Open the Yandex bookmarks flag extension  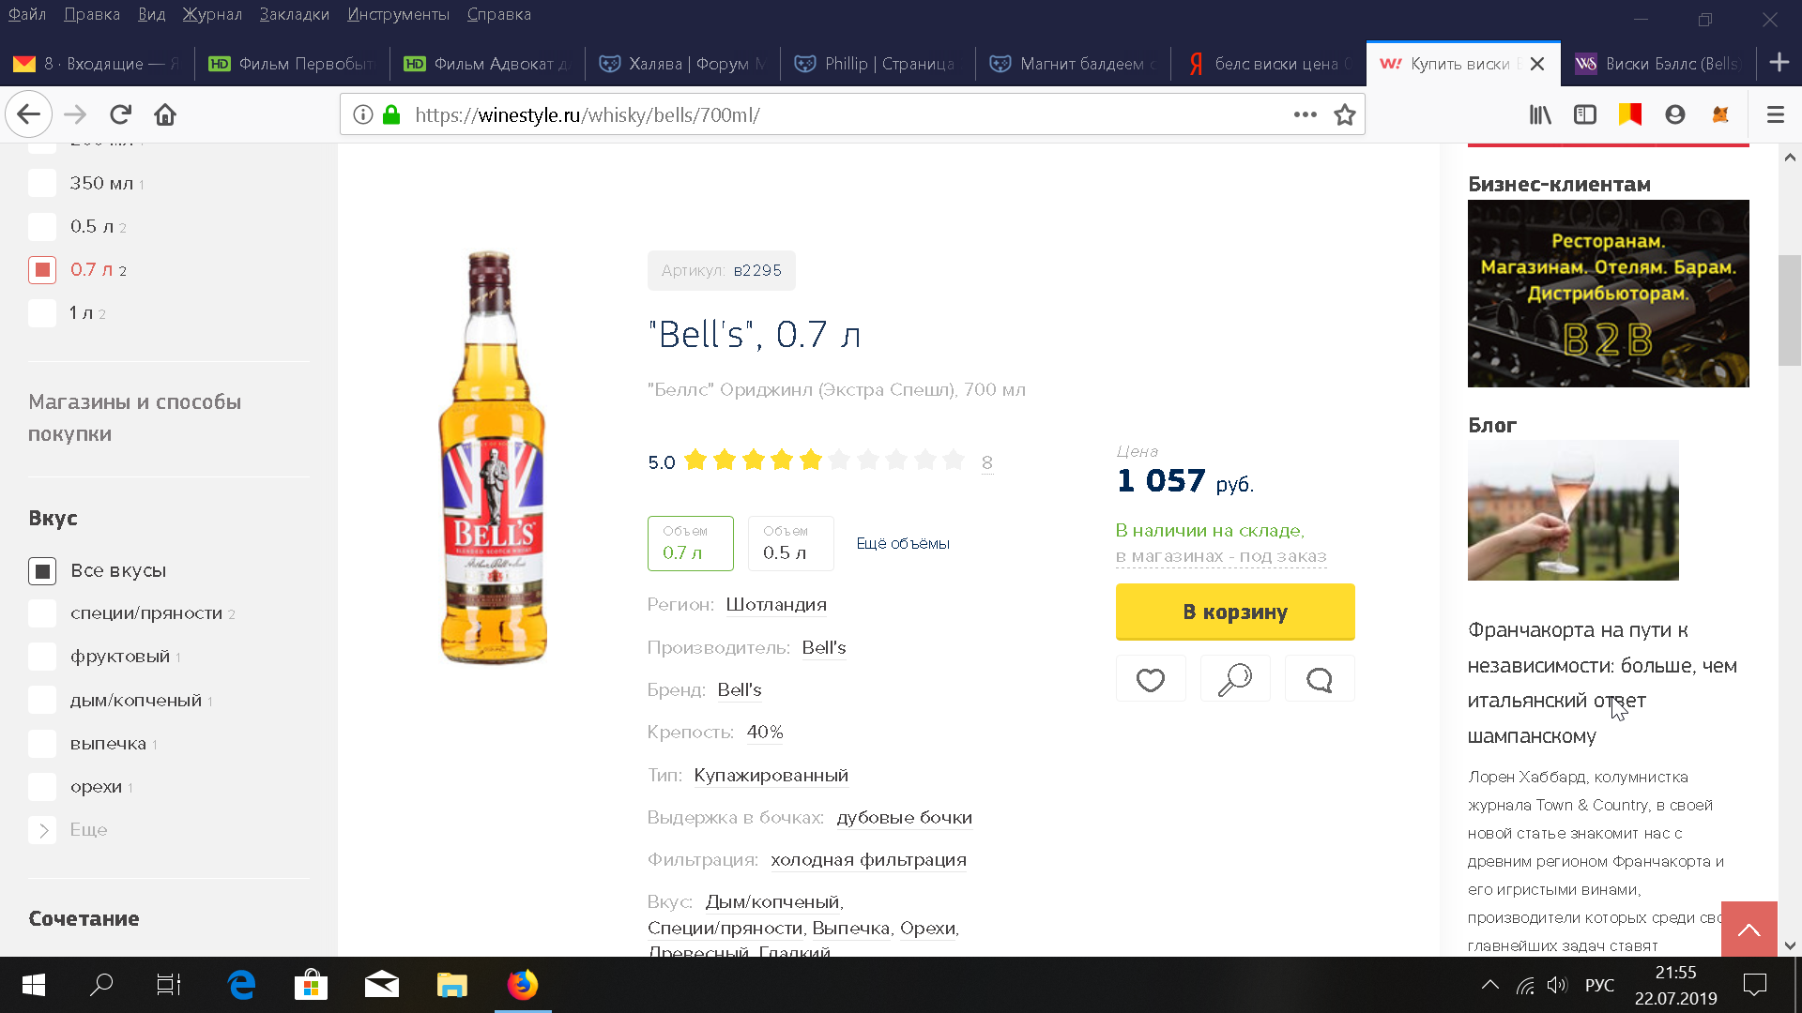pyautogui.click(x=1630, y=114)
